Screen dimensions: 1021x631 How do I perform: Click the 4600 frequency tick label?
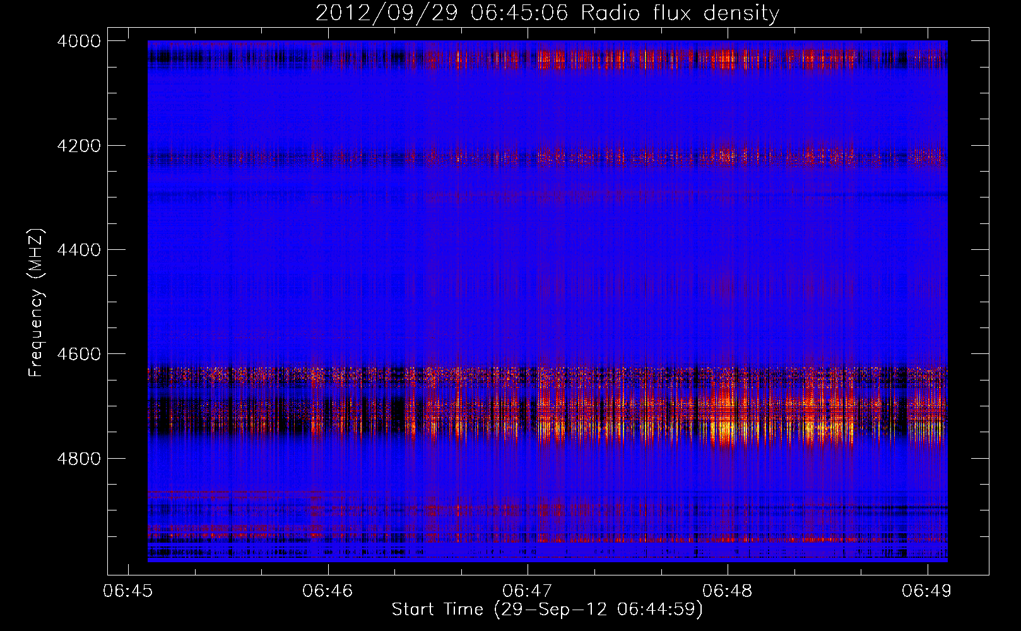click(x=79, y=354)
